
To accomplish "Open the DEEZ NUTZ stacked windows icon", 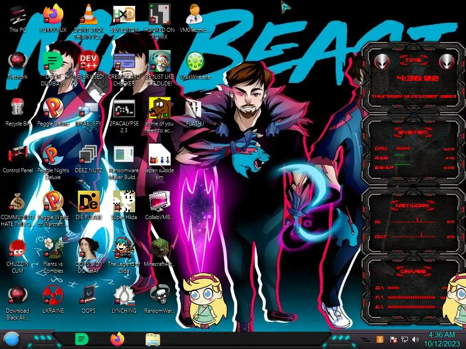I will click(x=89, y=159).
